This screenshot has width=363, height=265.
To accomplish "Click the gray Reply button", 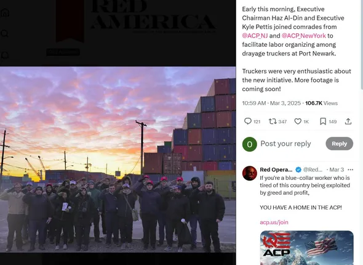I will pos(340,144).
